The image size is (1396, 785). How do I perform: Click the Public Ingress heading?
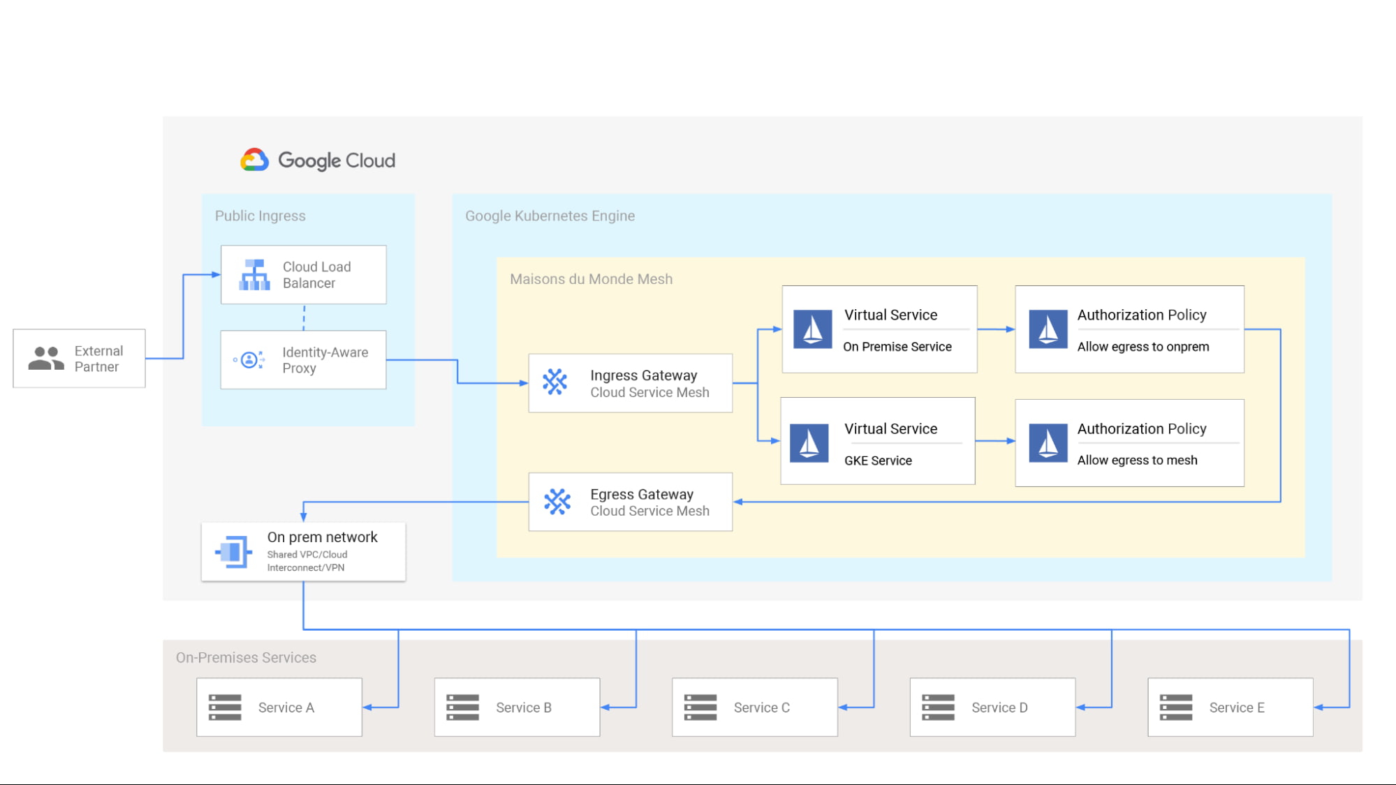tap(260, 216)
